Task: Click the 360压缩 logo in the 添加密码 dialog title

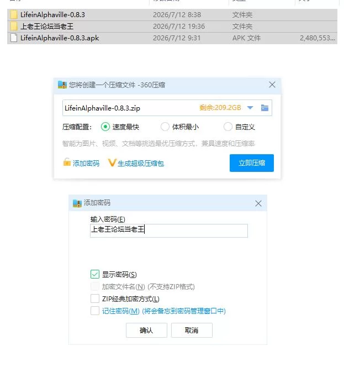Action: tap(77, 203)
